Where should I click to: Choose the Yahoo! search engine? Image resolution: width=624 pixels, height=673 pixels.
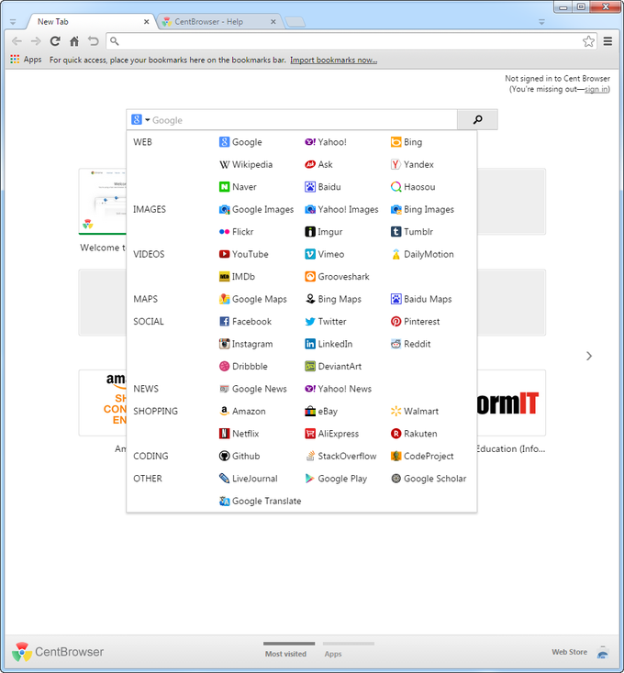tap(326, 142)
